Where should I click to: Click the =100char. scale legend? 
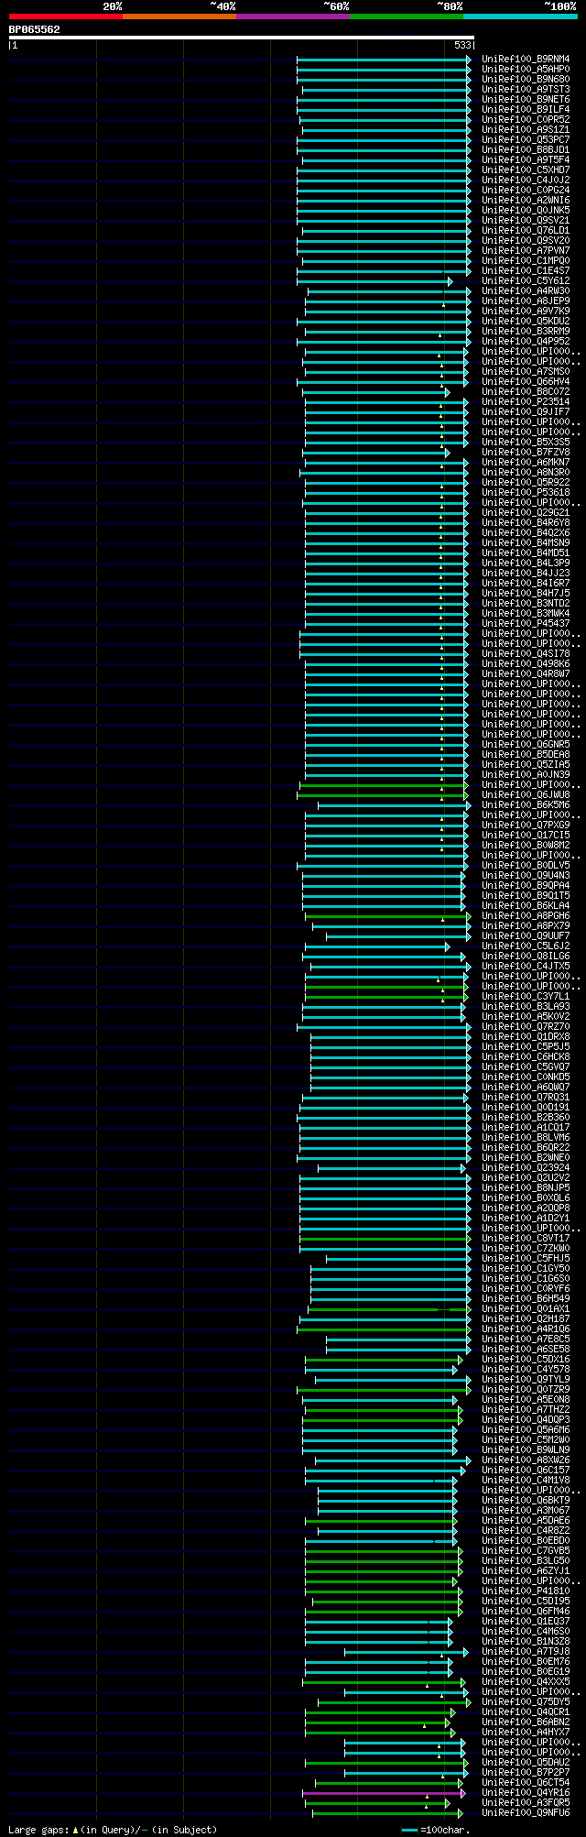pos(436,1830)
